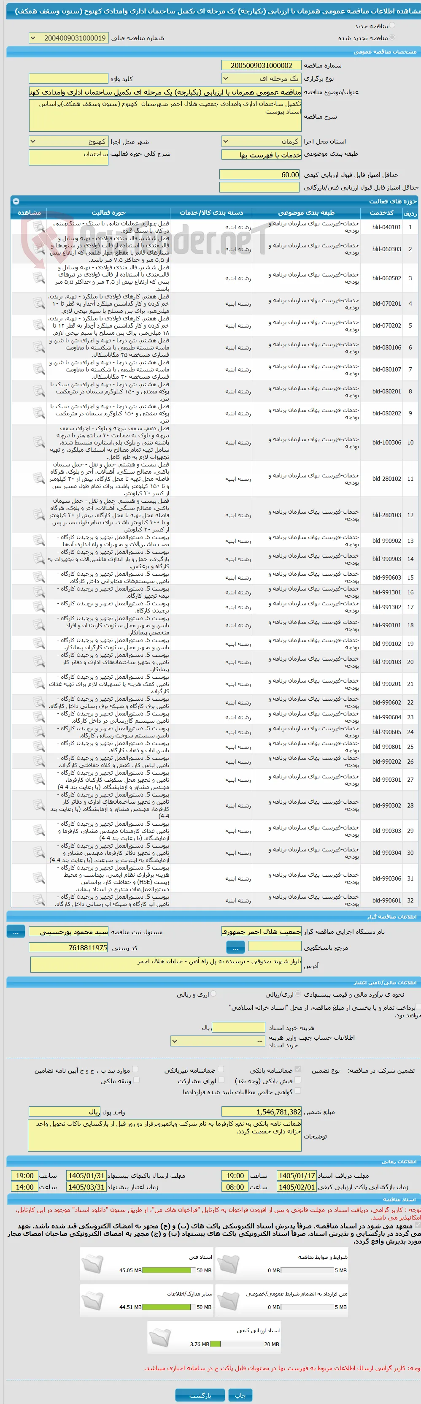This screenshot has height=1404, width=421.
Task: Open the view icon for row bld-990902
Action: click(x=39, y=541)
